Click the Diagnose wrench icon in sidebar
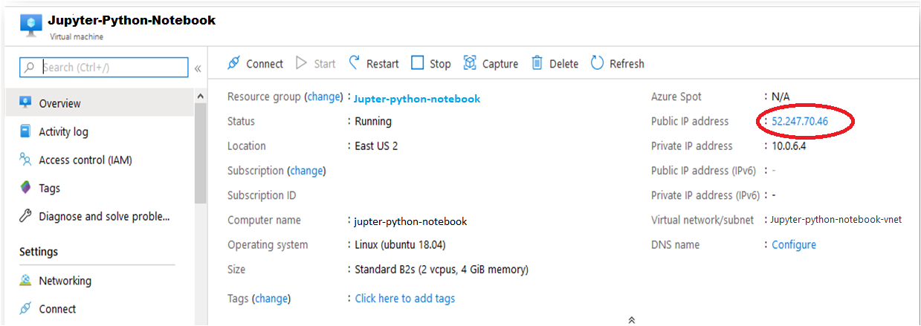 26,216
